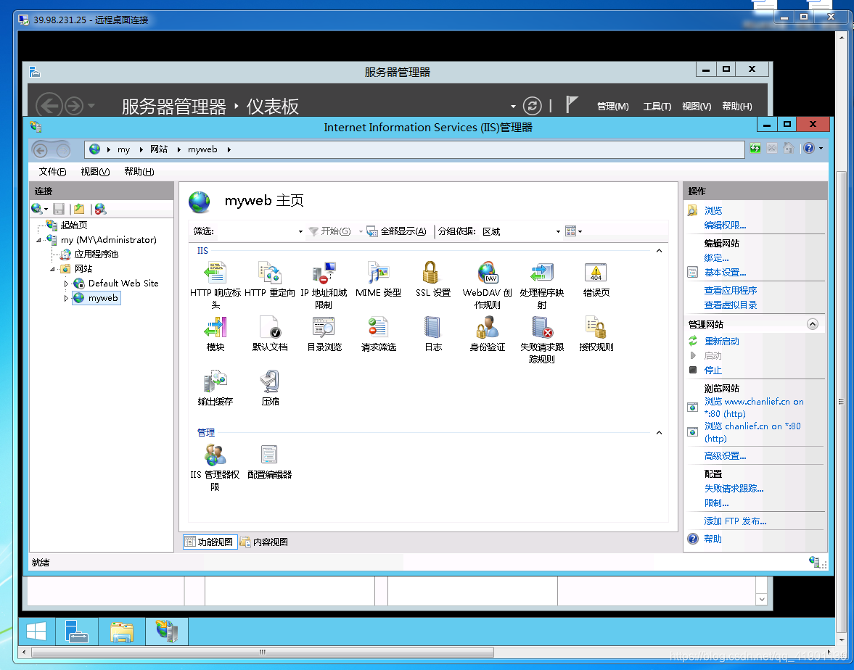Open 工具(T) menu in 服务器管理器
Viewport: 854px width, 670px height.
point(657,106)
